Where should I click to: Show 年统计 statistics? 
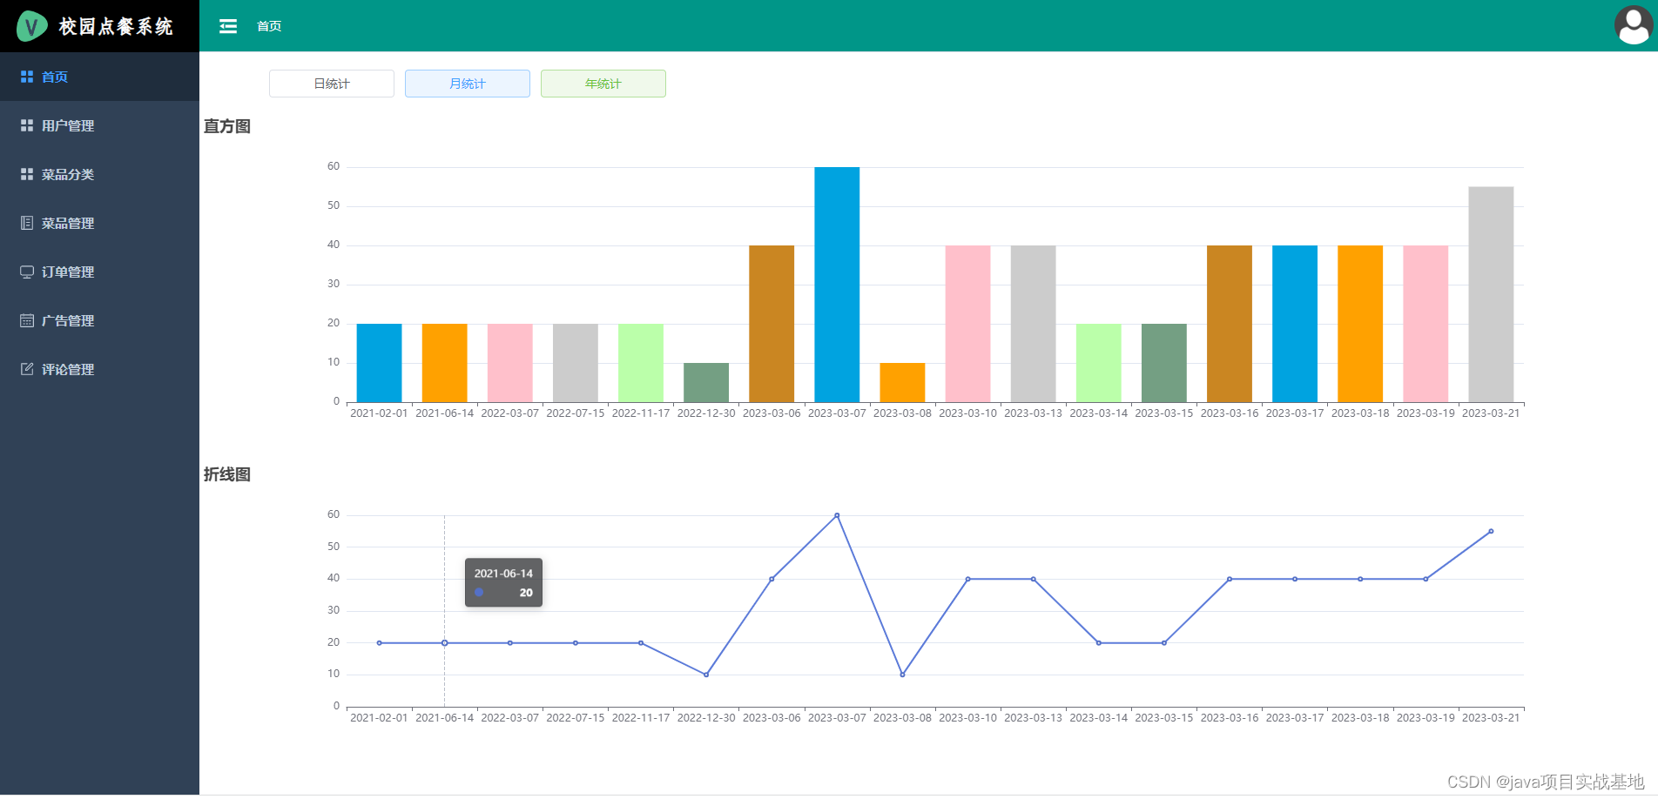[x=603, y=84]
